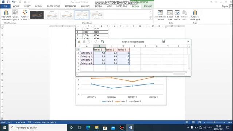Save document from Quick Access Toolbar
Image resolution: width=233 pixels, height=131 pixels.
tap(8, 2)
